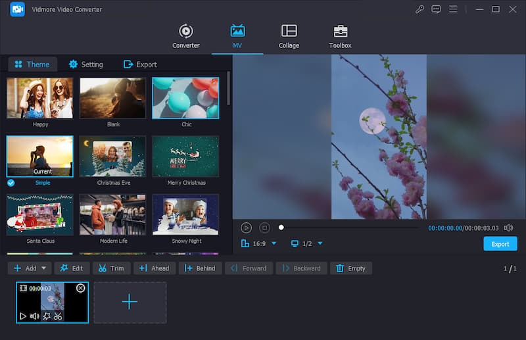Stop the preview playback
Viewport: 526px width, 340px height.
pyautogui.click(x=265, y=228)
